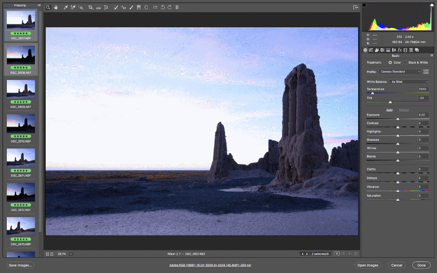Switch to the Tone Curve panel tab
The image size is (437, 273).
tap(371, 50)
